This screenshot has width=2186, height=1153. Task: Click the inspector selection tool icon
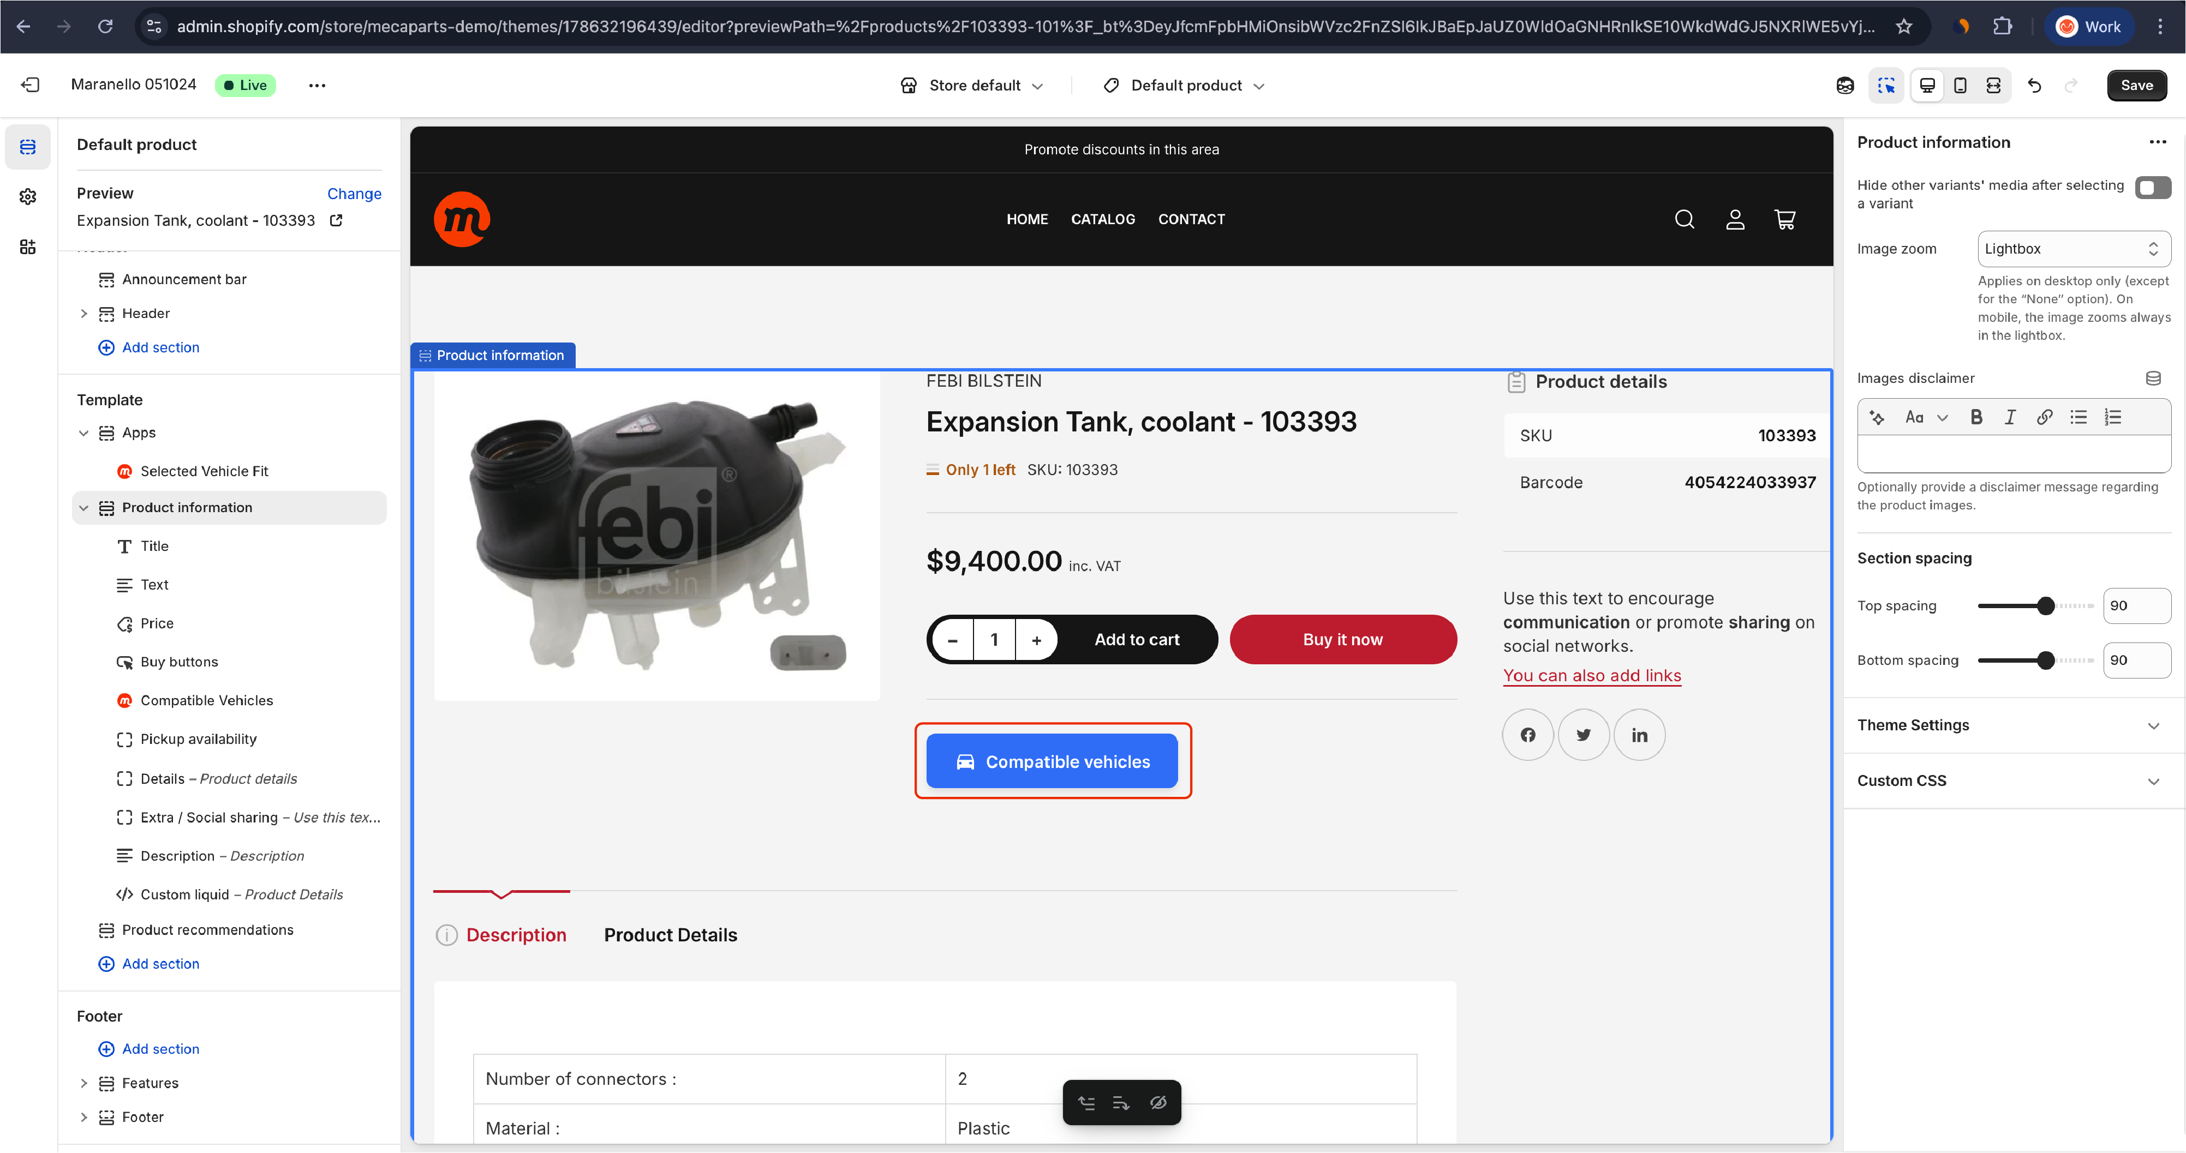(1885, 85)
